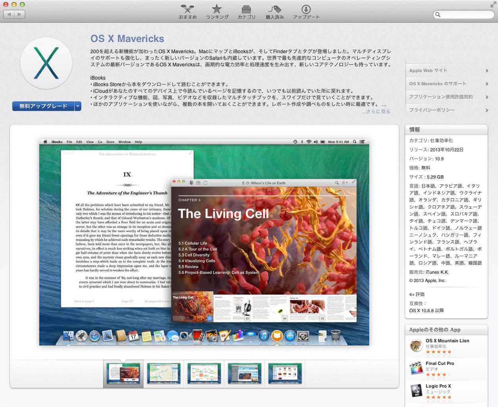Open アプリケーション使用許諾契約 link
This screenshot has height=407, width=498.
[441, 97]
